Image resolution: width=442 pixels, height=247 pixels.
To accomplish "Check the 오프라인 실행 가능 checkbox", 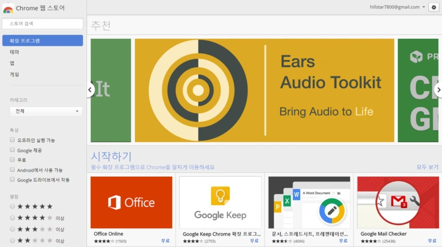I will (12, 140).
